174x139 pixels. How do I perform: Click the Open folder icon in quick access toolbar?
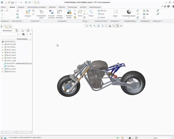(x=9, y=3)
